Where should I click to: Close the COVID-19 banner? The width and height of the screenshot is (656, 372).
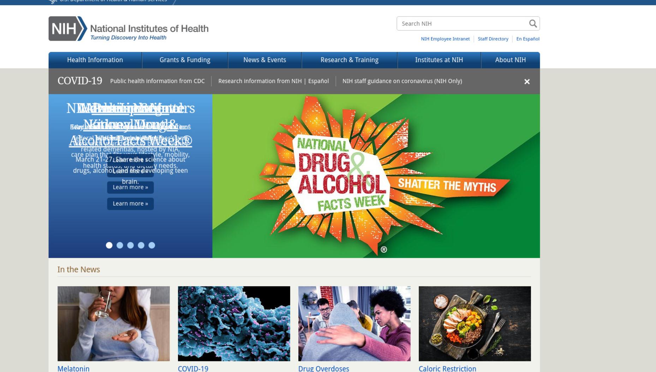tap(527, 82)
